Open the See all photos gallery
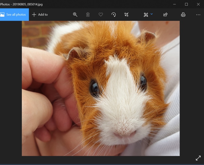This screenshot has height=165, width=204. (x=14, y=15)
